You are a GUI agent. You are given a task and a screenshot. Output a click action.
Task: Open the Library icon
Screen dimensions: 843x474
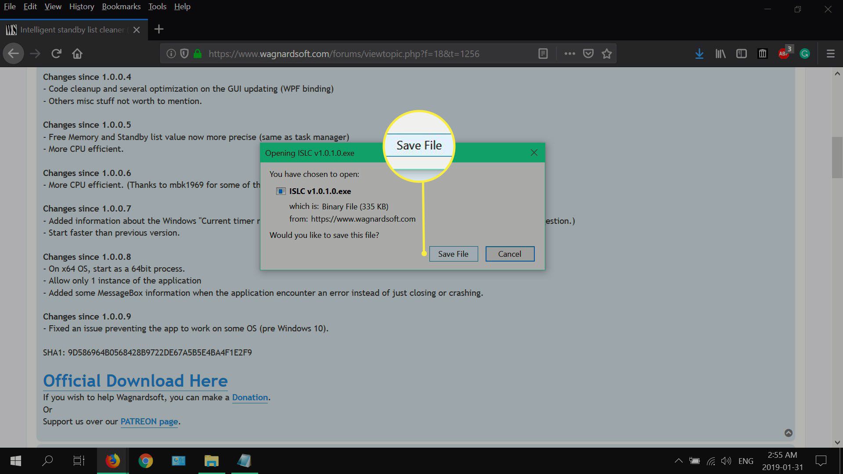click(721, 54)
